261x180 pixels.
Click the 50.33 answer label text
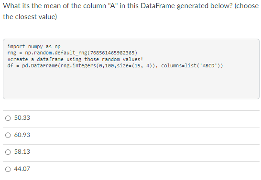tap(22, 118)
